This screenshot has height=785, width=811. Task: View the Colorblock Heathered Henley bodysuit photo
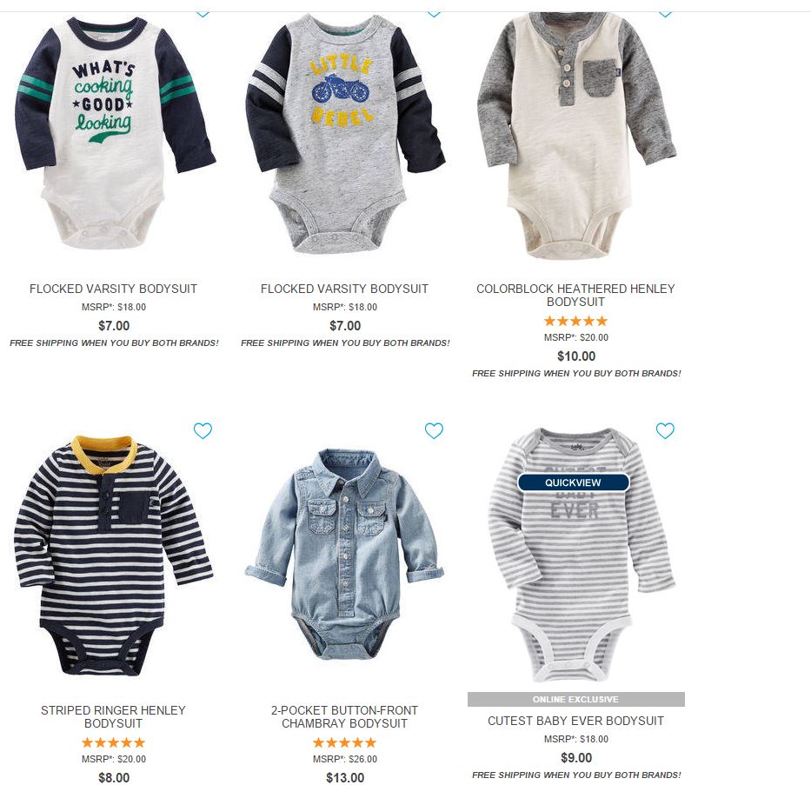pos(576,136)
